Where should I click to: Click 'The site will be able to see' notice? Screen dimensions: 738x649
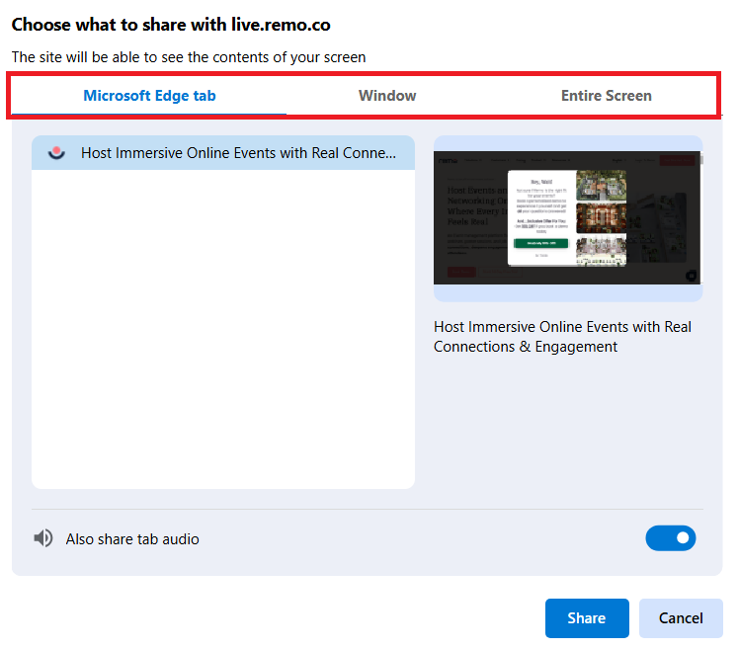pos(189,57)
